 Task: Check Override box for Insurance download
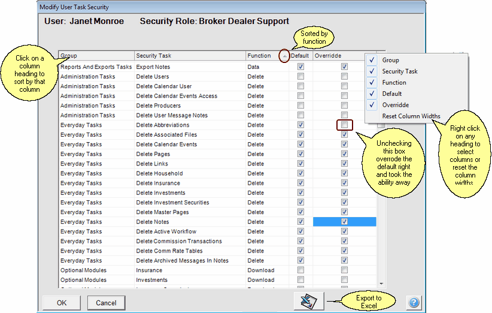[344, 270]
